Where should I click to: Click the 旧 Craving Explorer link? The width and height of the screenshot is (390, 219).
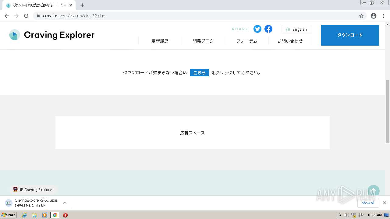coord(33,189)
